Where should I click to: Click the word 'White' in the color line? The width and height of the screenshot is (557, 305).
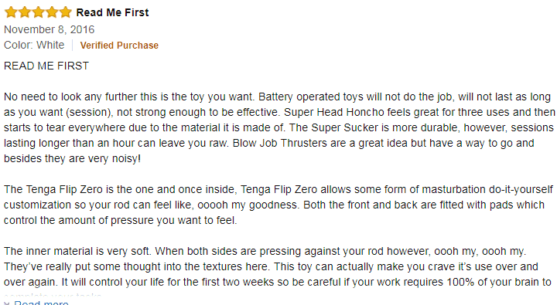(50, 45)
